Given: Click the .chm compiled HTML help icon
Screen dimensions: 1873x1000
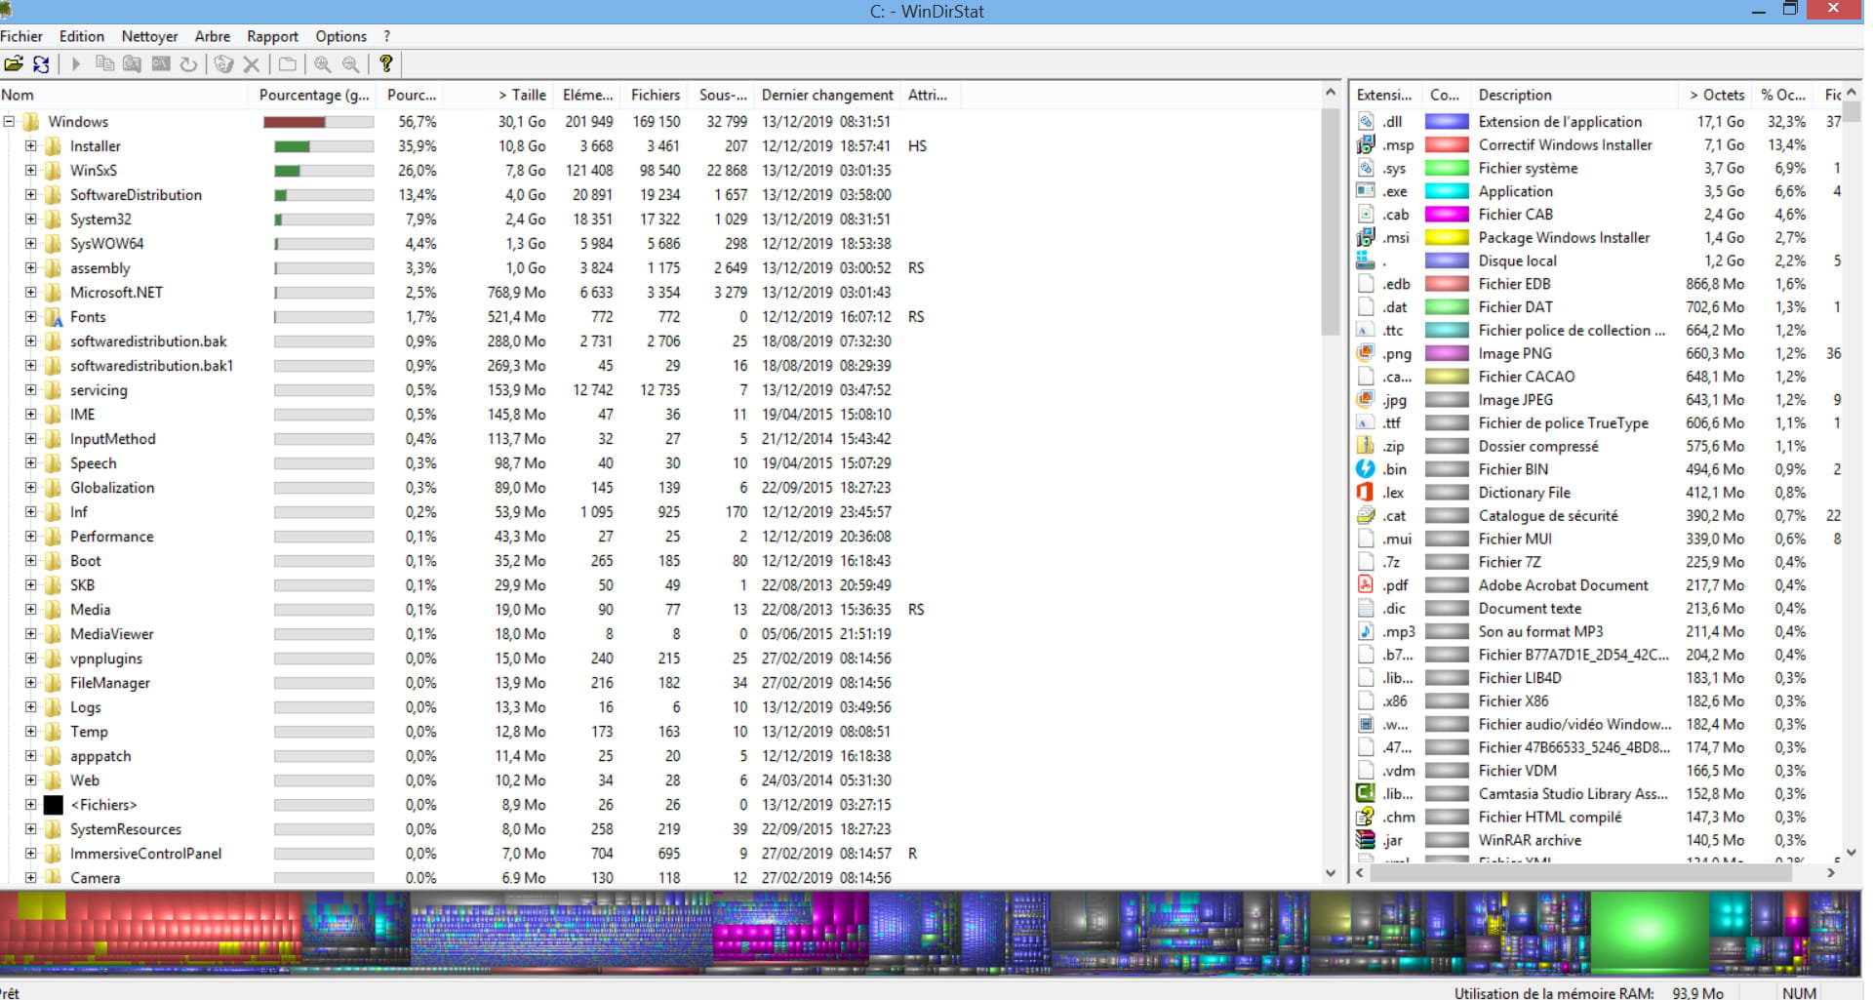Looking at the screenshot, I should pos(1366,817).
